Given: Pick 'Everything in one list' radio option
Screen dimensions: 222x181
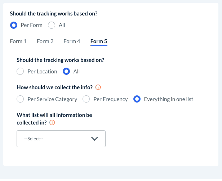Looking at the screenshot, I should click(137, 99).
